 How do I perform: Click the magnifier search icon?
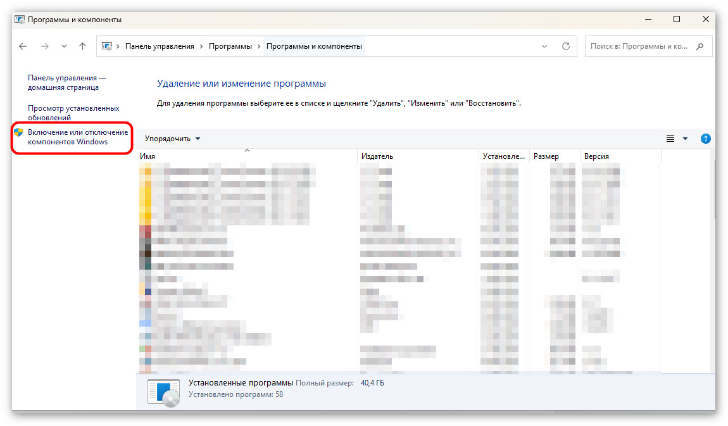pyautogui.click(x=700, y=46)
